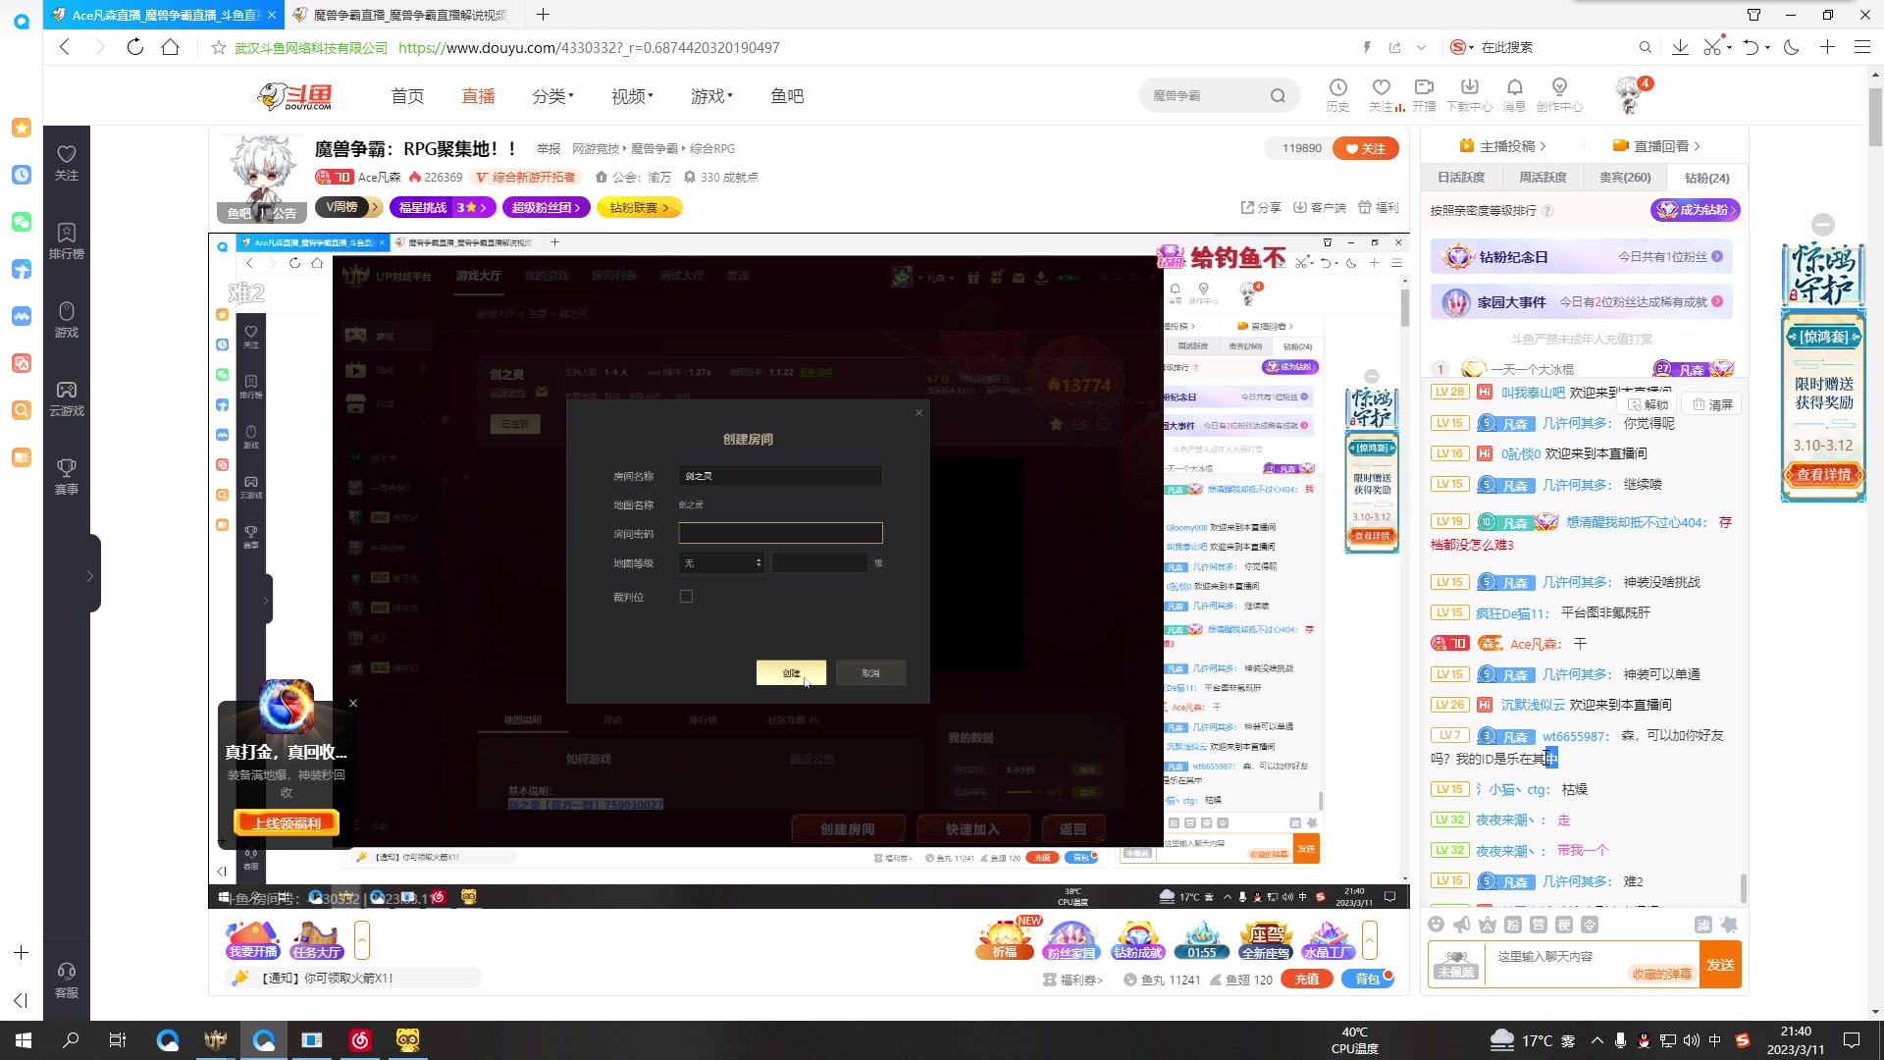Click the emoji smiley icon in chat toolbar

[1437, 925]
